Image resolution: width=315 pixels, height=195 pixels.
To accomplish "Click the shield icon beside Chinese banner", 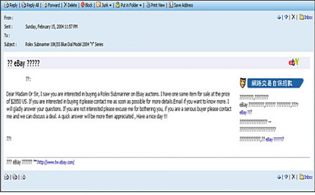I will pyautogui.click(x=243, y=83).
